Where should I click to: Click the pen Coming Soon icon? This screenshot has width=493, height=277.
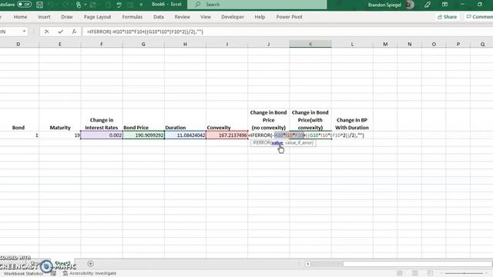pos(427,5)
